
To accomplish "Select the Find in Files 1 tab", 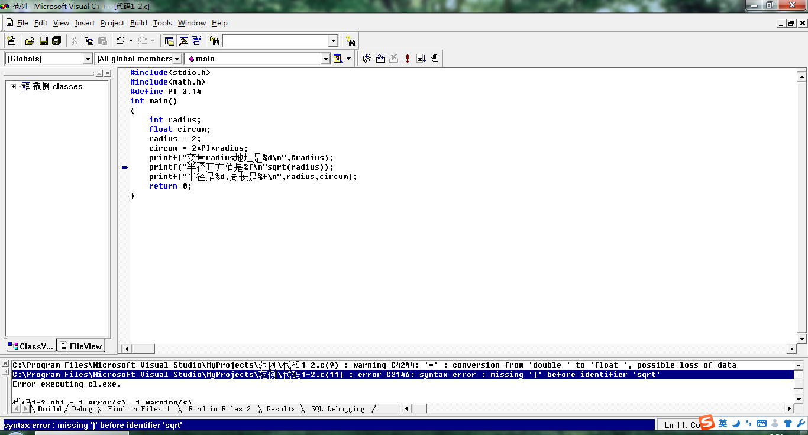I will point(138,409).
